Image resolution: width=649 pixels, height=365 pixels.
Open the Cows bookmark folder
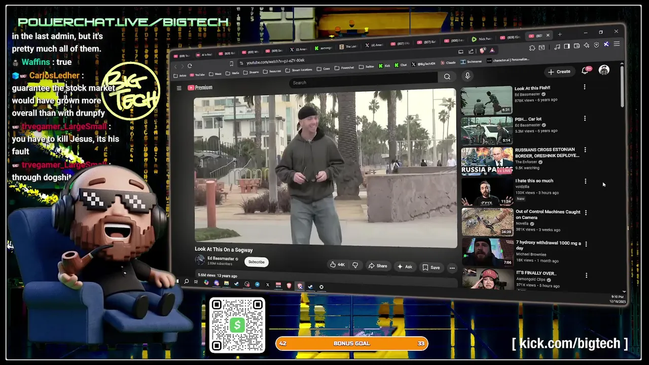click(323, 68)
